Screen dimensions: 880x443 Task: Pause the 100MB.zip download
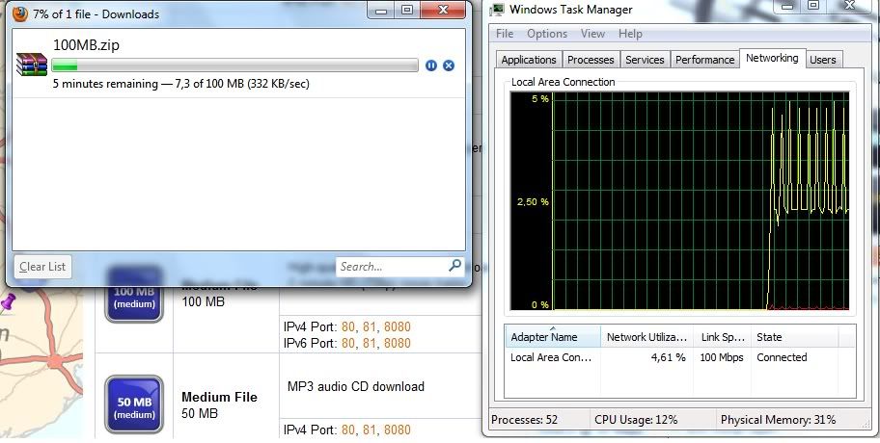(x=431, y=65)
